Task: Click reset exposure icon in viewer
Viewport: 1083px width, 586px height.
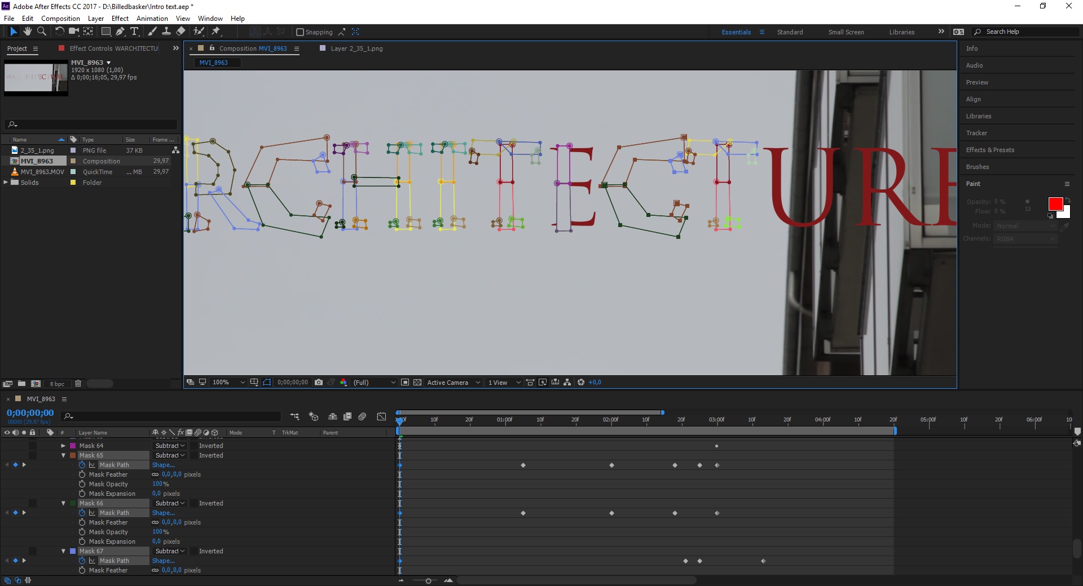Action: coord(581,382)
